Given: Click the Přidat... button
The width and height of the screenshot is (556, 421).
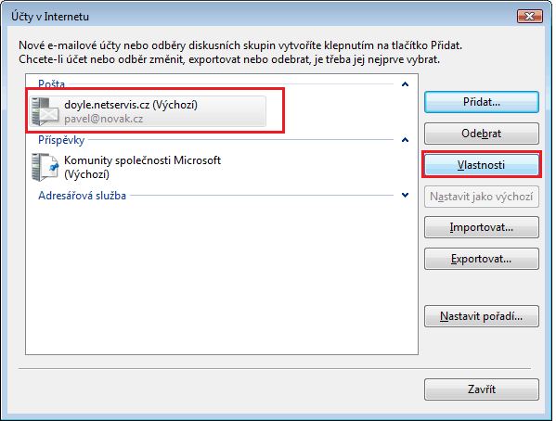Looking at the screenshot, I should [482, 102].
